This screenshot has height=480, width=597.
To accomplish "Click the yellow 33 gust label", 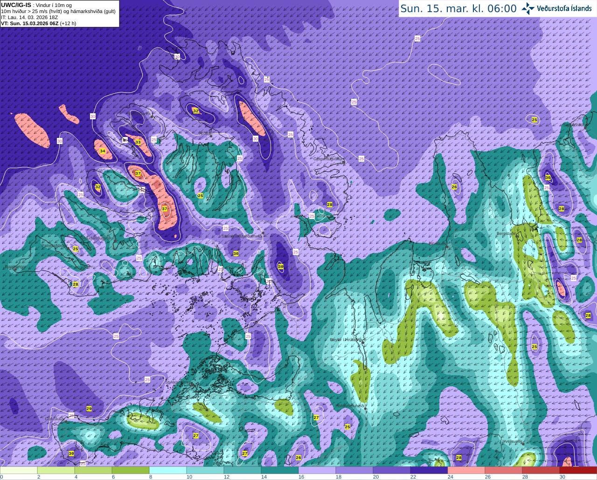I will tap(138, 142).
